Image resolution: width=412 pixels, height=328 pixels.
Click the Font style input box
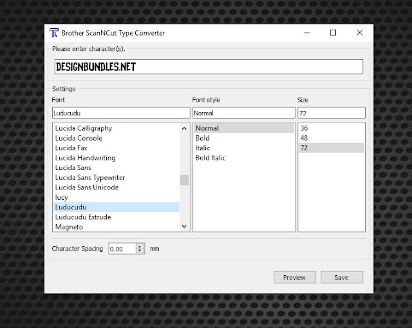click(244, 113)
